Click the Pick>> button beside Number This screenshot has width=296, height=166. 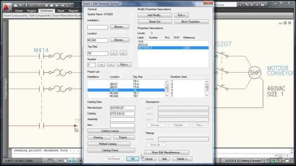point(124,65)
